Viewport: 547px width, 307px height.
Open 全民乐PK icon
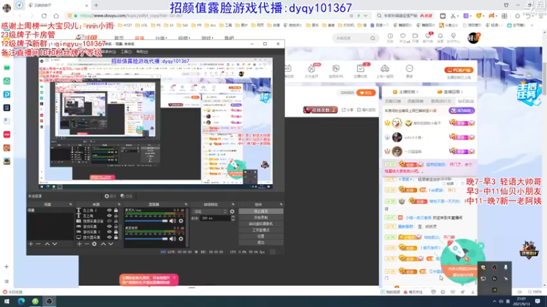[x=336, y=69]
